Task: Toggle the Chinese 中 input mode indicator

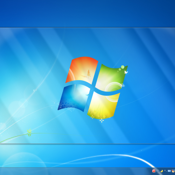Action: point(158,171)
